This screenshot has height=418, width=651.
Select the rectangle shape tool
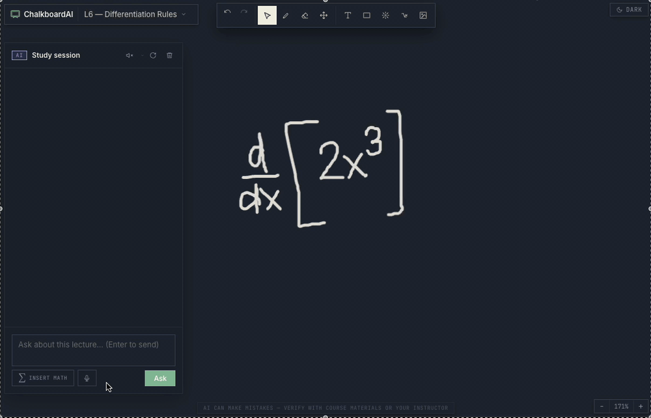[x=367, y=16]
